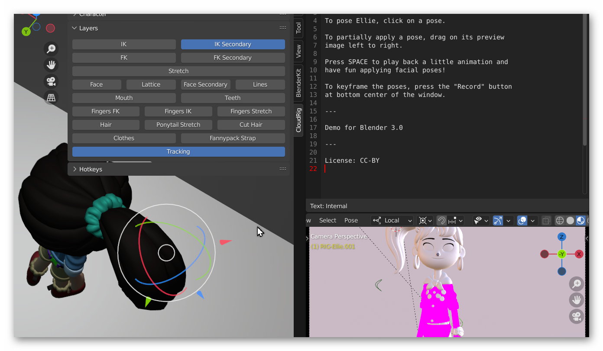Open snapping options dropdown arrow
Image resolution: width=603 pixels, height=351 pixels.
460,220
